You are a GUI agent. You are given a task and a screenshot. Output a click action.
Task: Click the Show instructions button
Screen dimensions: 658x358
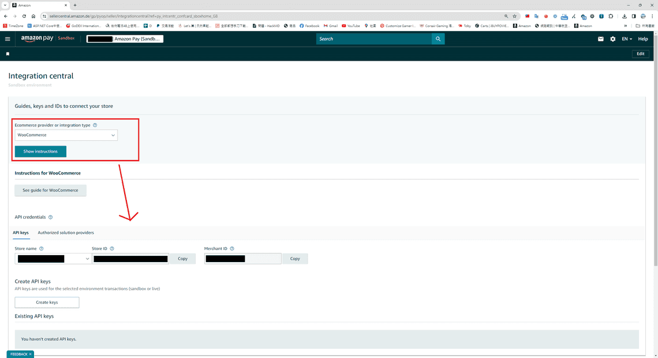pos(40,151)
